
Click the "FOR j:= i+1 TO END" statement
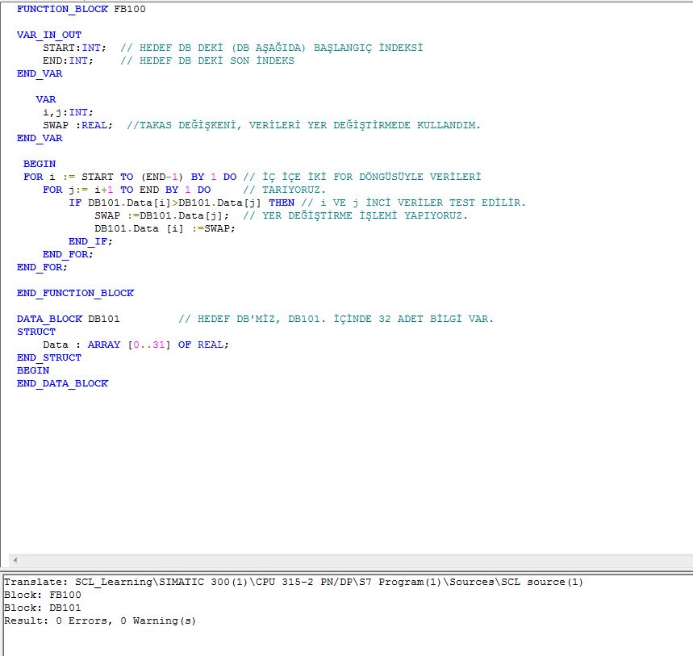[101, 190]
